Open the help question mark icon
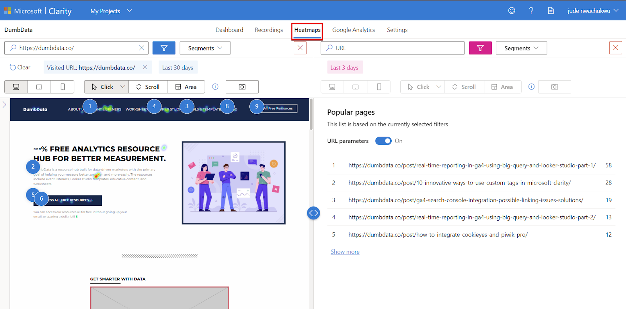 (x=531, y=11)
